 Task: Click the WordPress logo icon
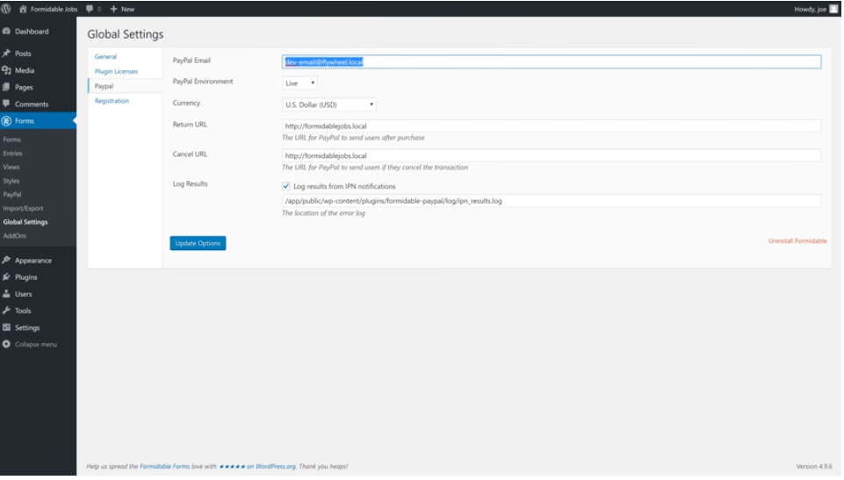click(x=7, y=8)
